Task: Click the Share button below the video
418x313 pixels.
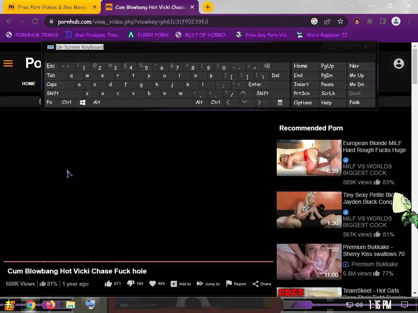Action: point(262,284)
